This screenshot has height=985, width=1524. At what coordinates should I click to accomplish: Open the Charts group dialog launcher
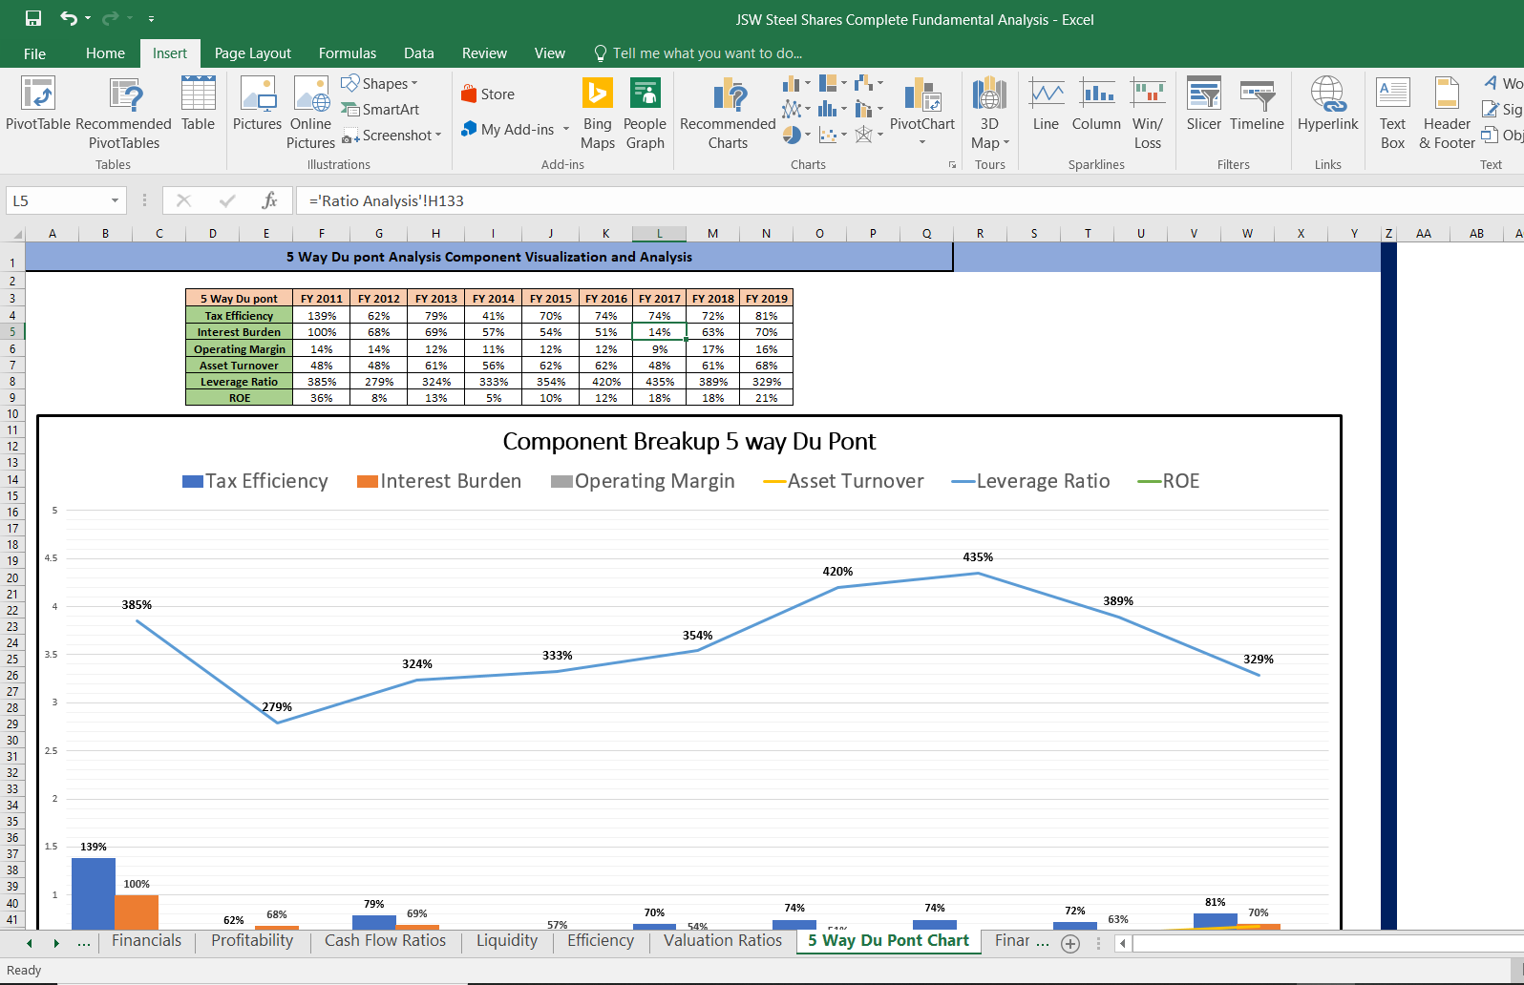point(952,165)
